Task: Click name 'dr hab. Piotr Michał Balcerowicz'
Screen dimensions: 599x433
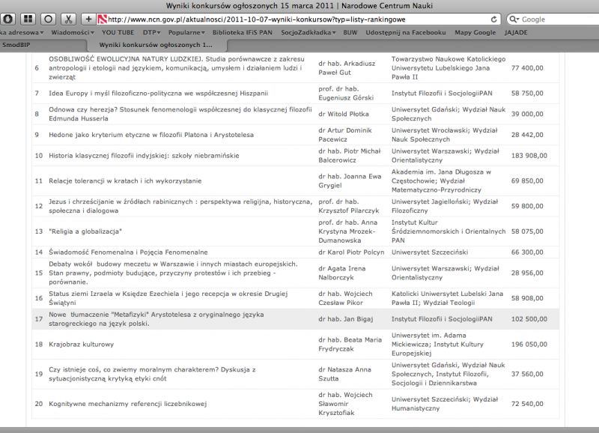Action: 350,156
